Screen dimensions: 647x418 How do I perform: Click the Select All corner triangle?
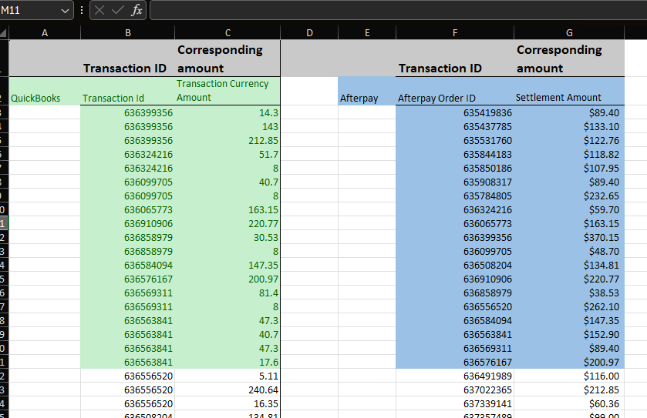tap(4, 32)
